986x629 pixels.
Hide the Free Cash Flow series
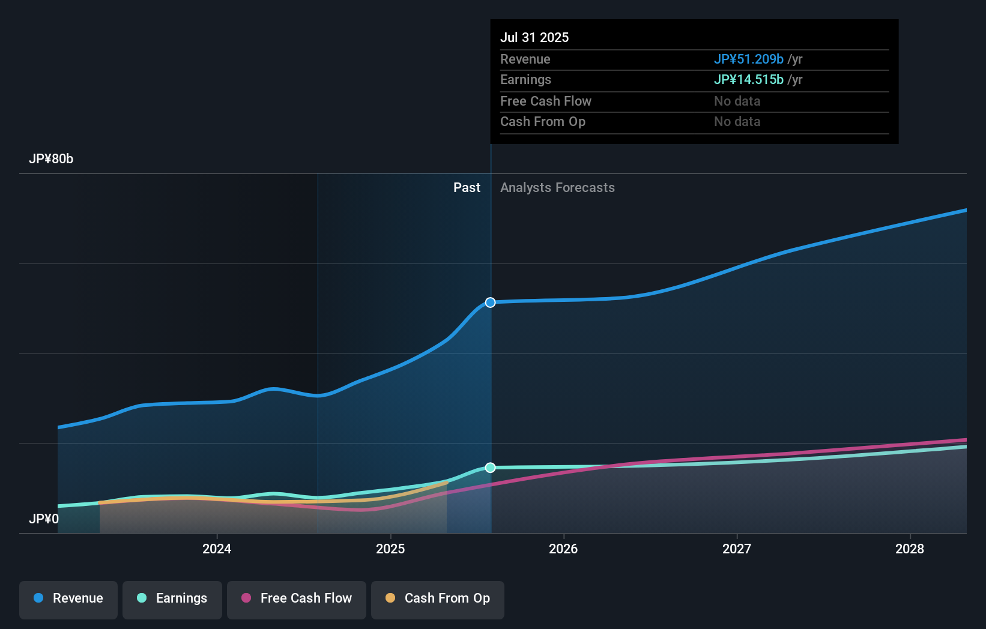(296, 598)
